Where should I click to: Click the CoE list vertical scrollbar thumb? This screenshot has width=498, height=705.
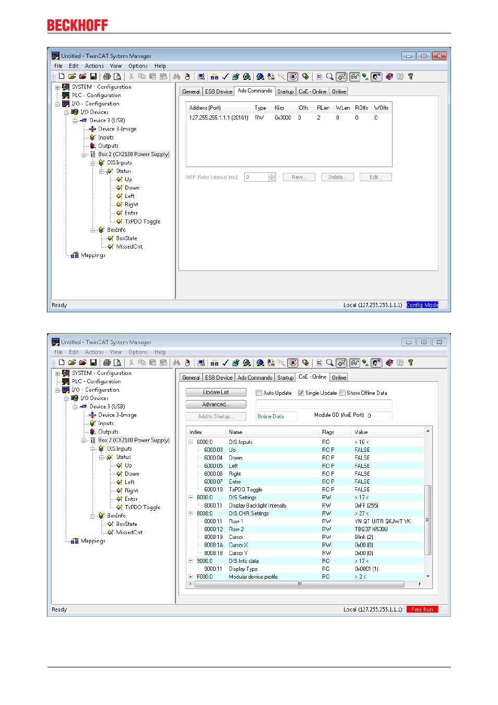click(428, 520)
